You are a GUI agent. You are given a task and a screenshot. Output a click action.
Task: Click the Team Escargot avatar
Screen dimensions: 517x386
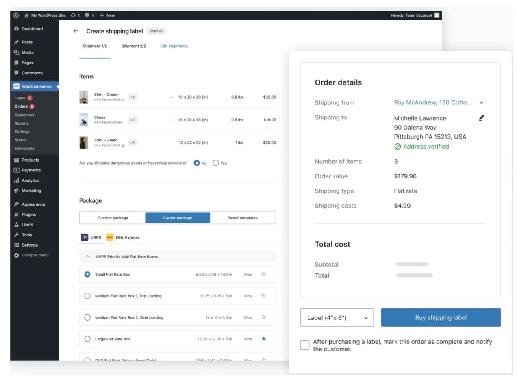tap(437, 15)
